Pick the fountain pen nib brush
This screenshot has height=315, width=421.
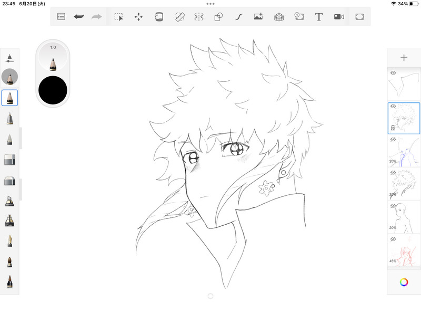[9, 241]
